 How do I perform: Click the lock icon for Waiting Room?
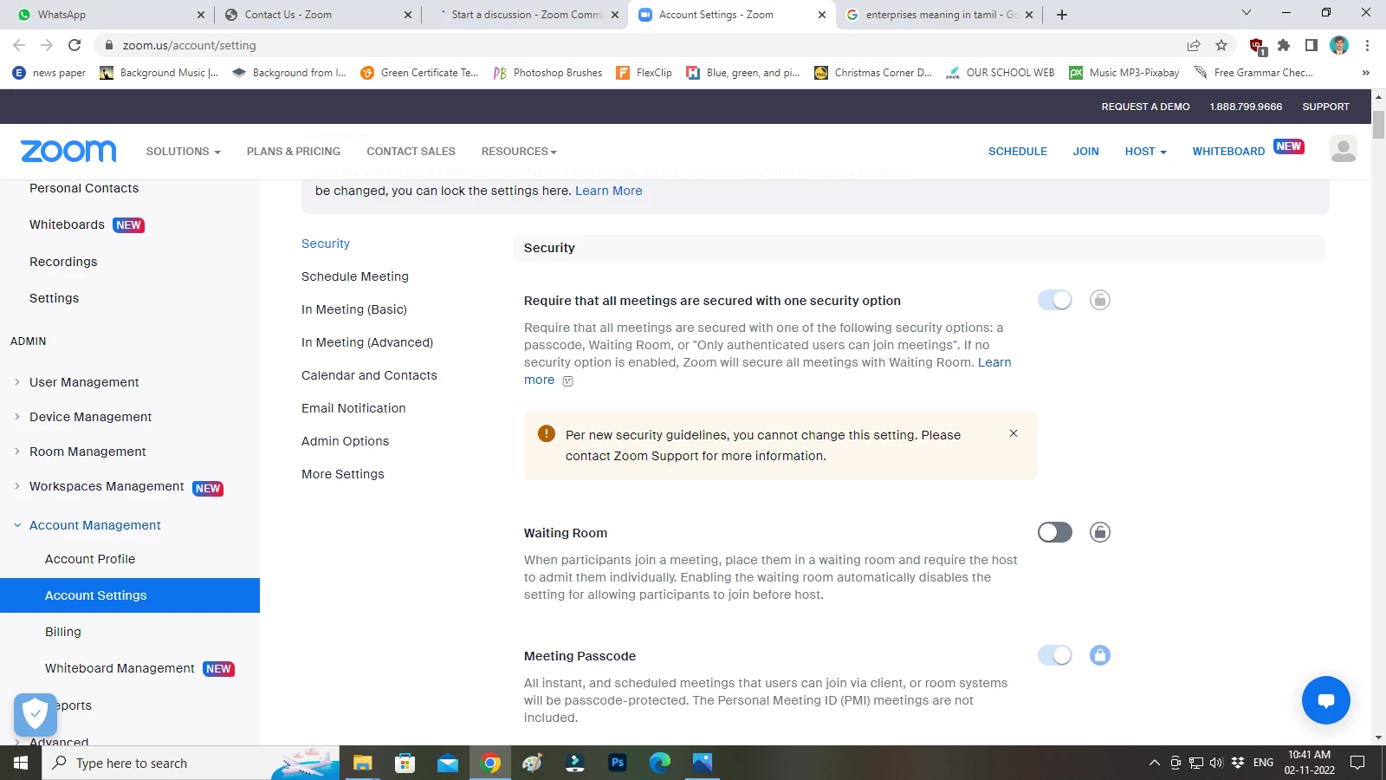(x=1100, y=532)
